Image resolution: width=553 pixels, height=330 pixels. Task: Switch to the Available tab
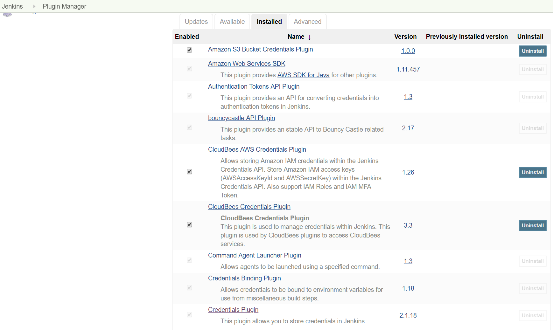point(232,22)
